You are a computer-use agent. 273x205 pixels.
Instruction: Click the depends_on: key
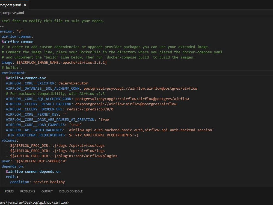point(13,166)
